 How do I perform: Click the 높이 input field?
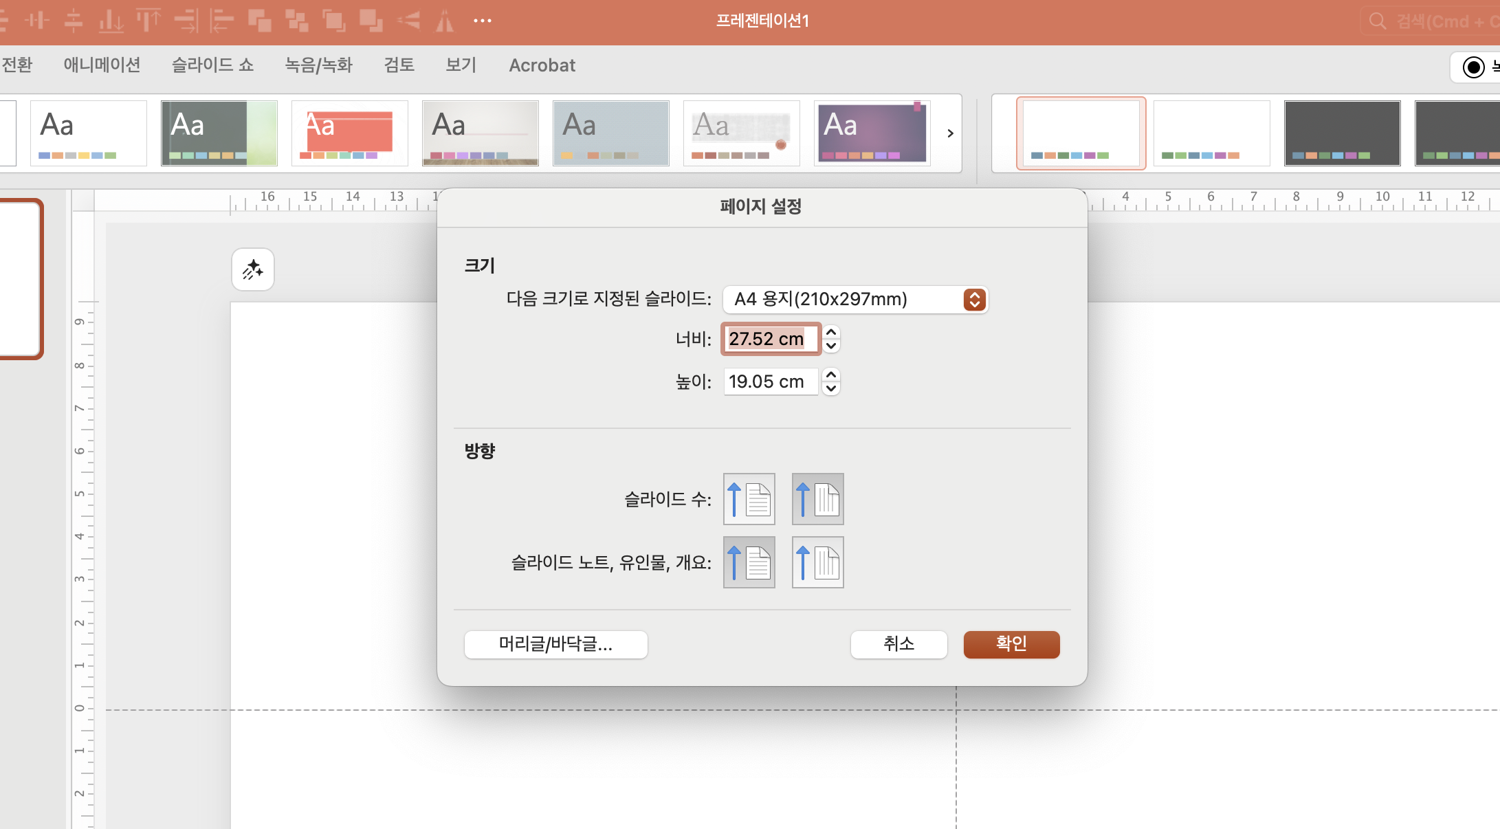pyautogui.click(x=770, y=382)
